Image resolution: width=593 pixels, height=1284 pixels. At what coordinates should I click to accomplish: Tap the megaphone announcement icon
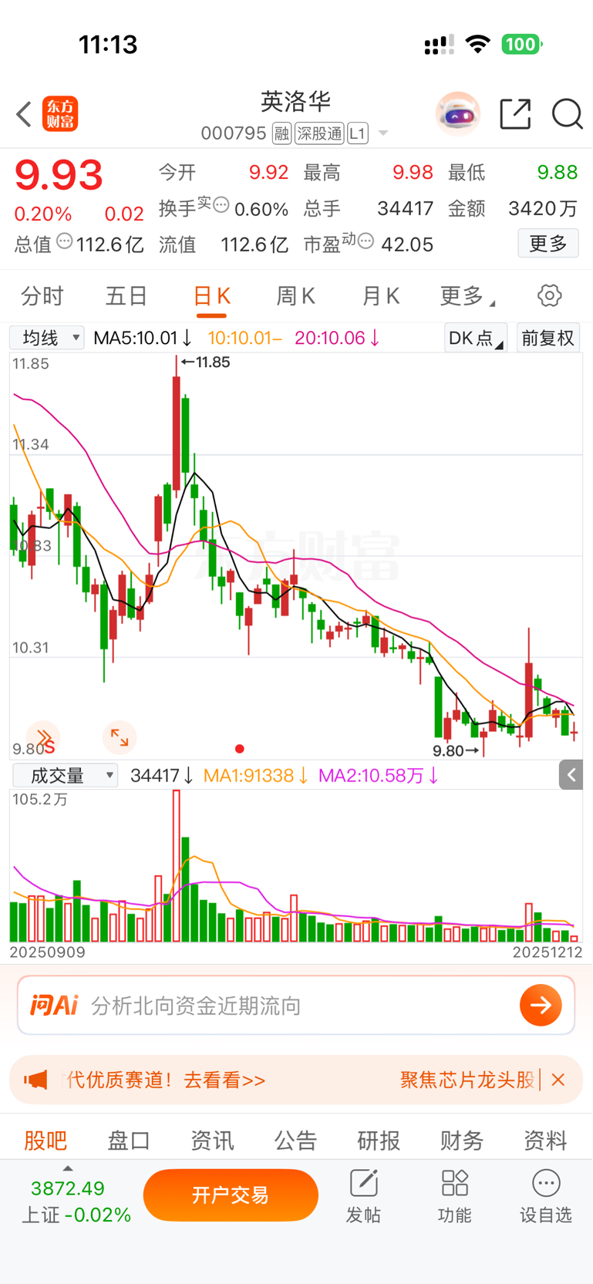coord(35,1080)
